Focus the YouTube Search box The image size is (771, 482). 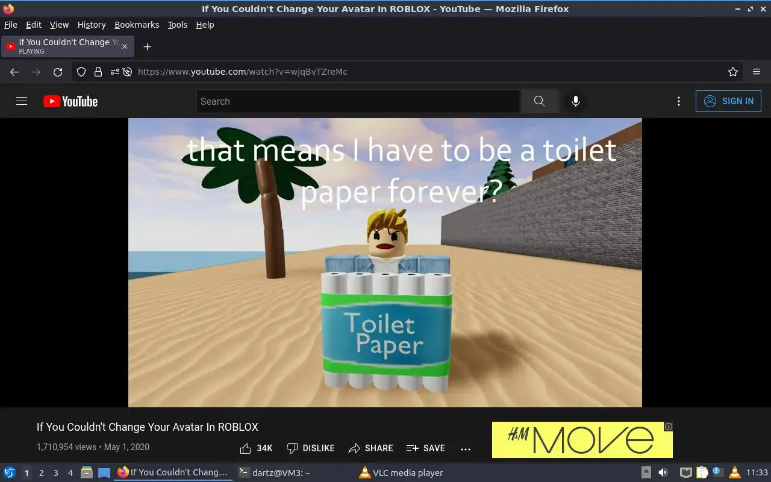(x=358, y=101)
